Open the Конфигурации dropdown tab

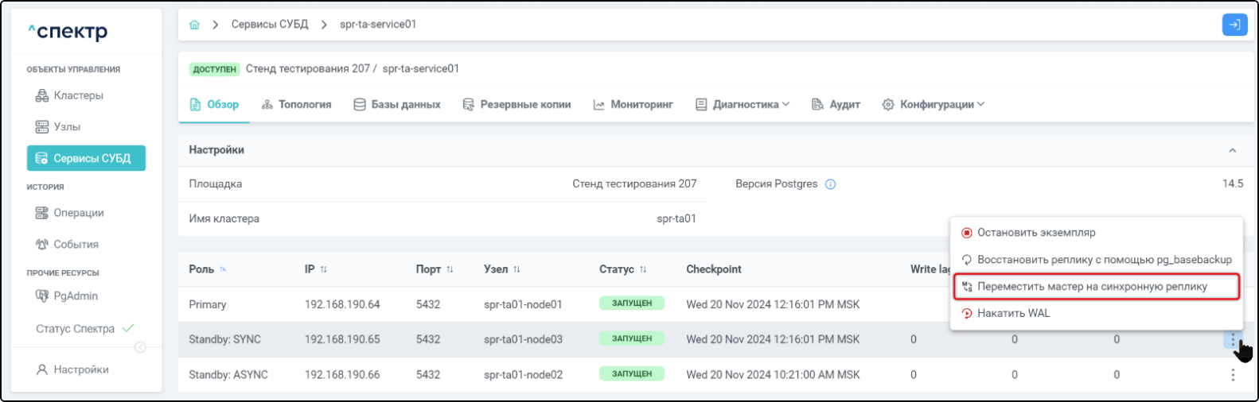tap(934, 105)
